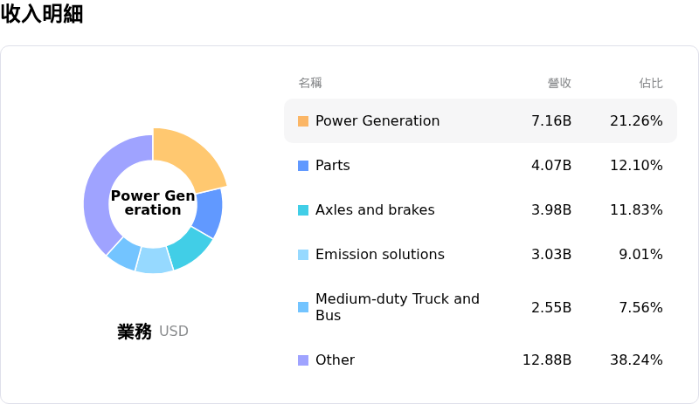Screen dimensions: 699x404
Task: Select the Other row label
Action: (x=335, y=360)
